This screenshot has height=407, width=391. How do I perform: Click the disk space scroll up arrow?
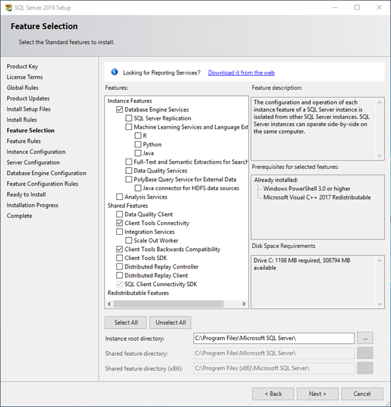[x=379, y=260]
